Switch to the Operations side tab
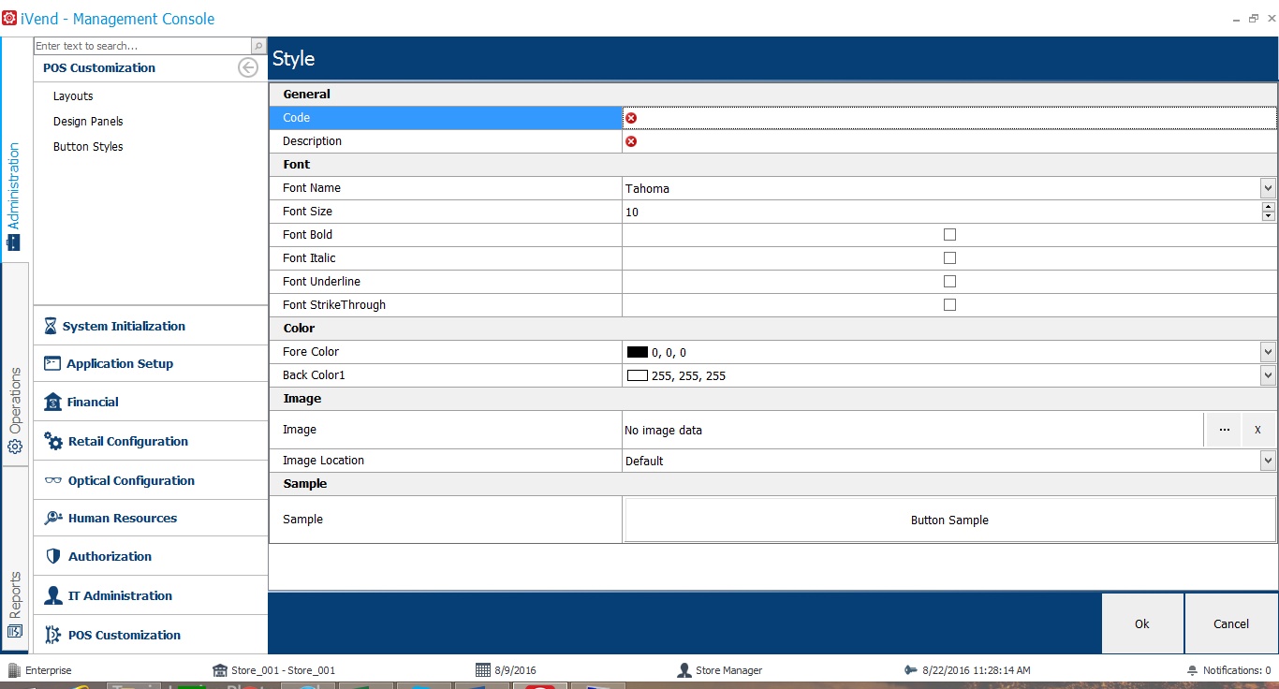This screenshot has width=1279, height=689. [x=15, y=410]
